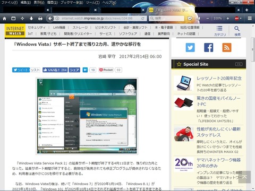
Task: Open the 履歴(S) menu
Action: tap(53, 3)
